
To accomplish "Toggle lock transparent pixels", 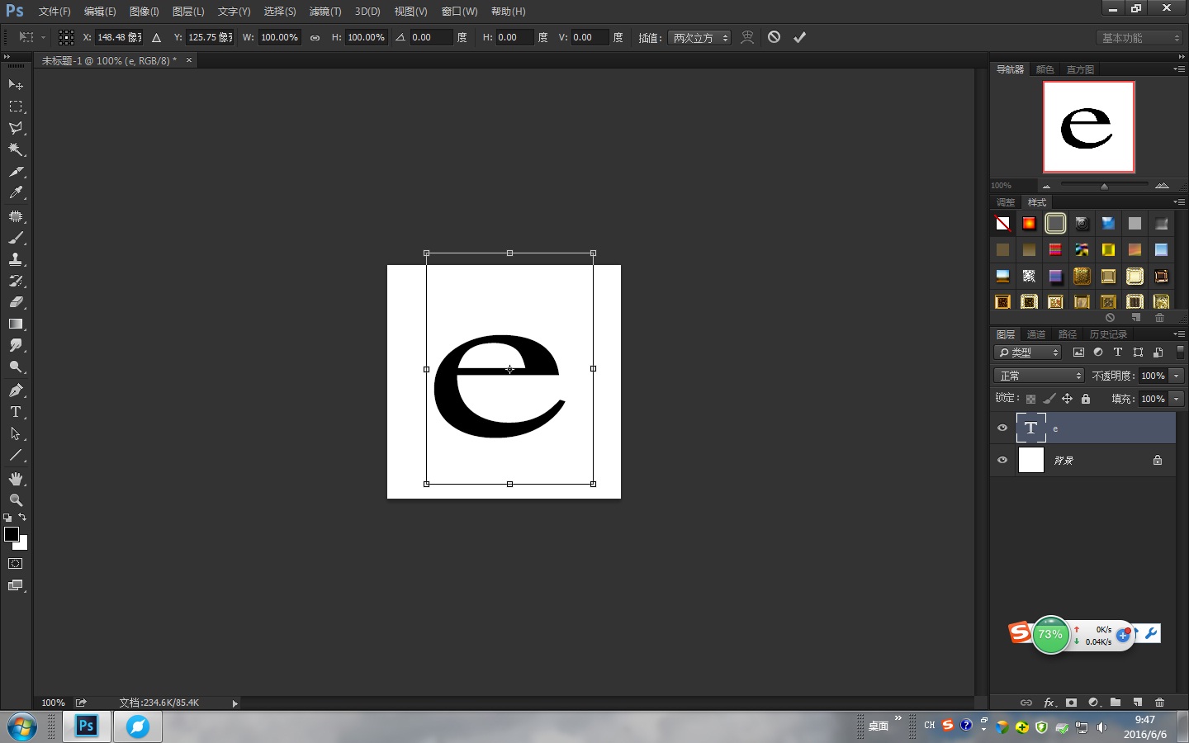I will [x=1030, y=399].
